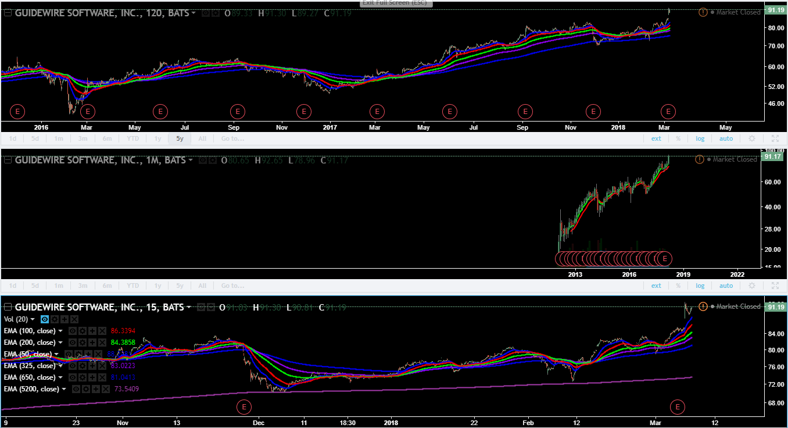Click earnings marker E near Dec on 15 chart
Screen dimensions: 788x428
(244, 406)
